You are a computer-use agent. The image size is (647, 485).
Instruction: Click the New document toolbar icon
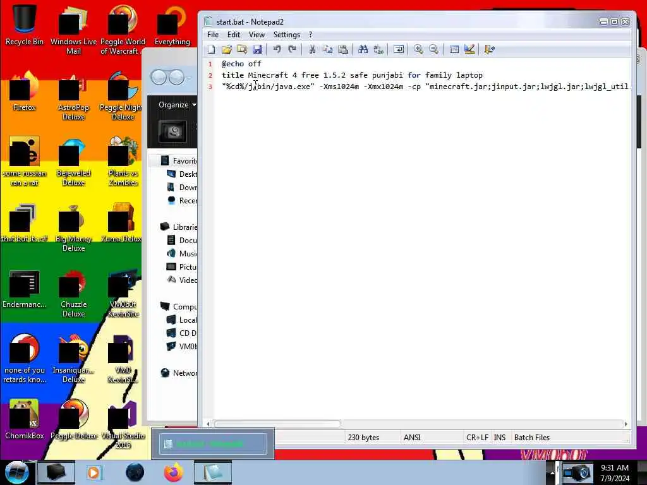[211, 49]
